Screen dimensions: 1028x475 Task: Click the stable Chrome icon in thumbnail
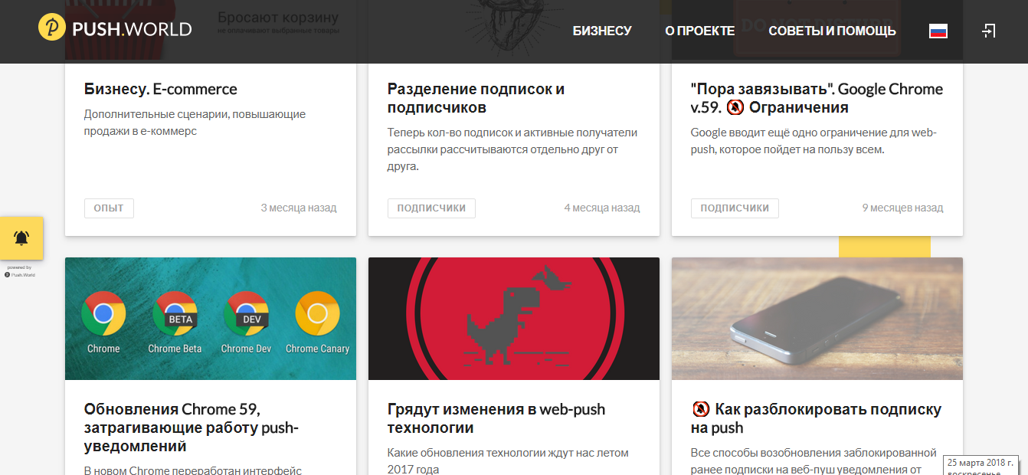[103, 314]
